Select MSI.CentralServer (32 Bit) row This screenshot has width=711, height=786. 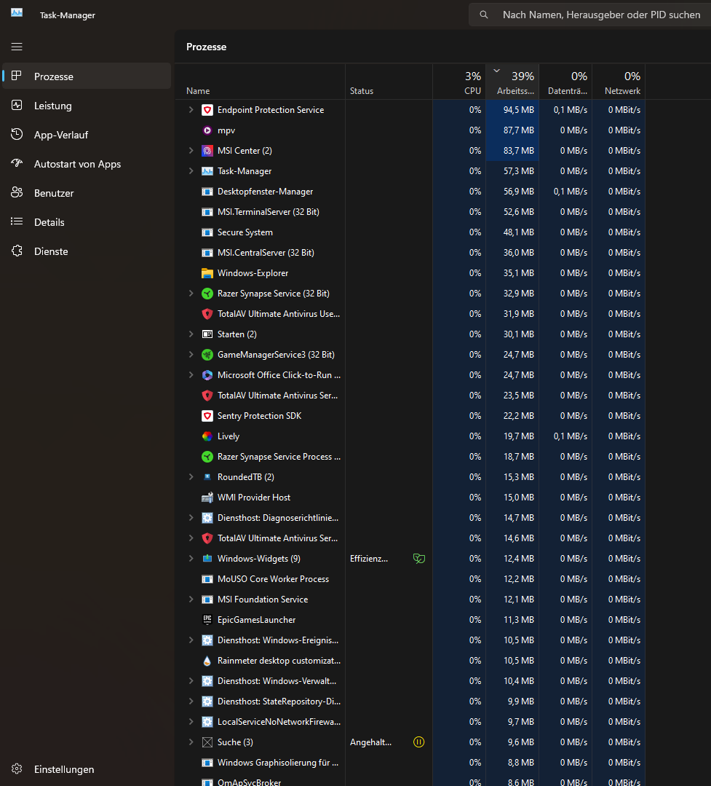click(410, 253)
